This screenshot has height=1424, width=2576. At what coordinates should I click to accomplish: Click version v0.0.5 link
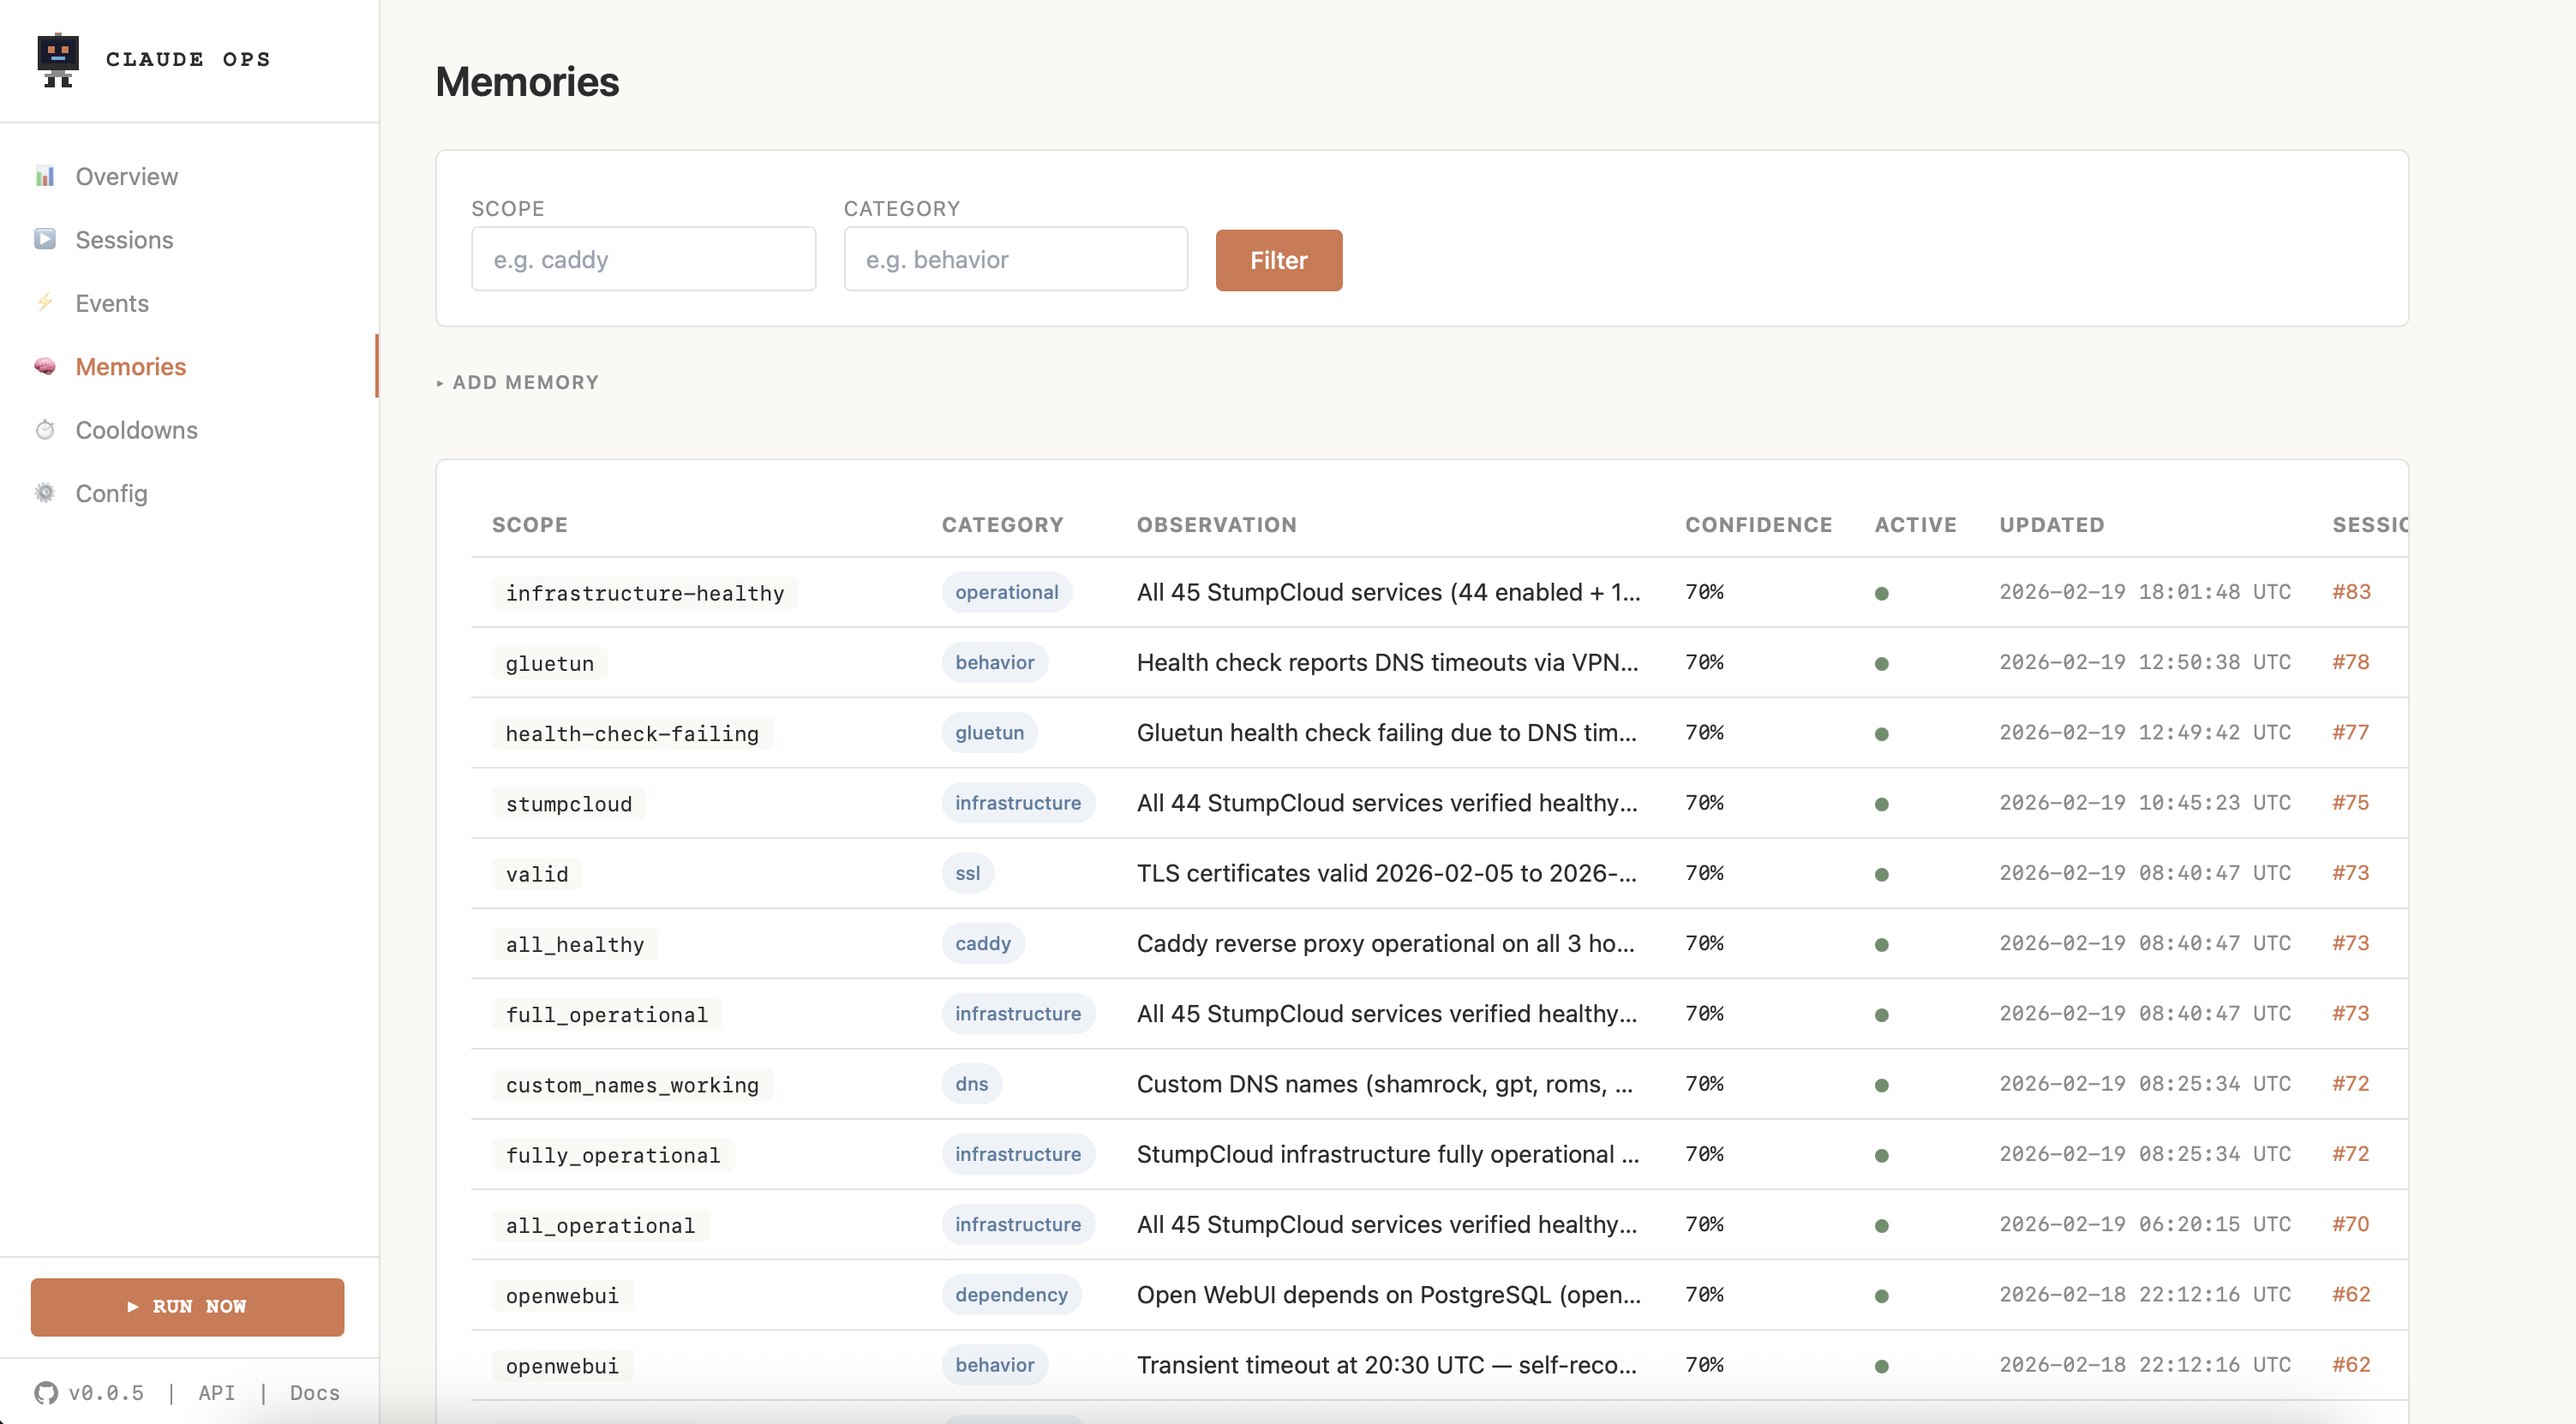click(106, 1392)
